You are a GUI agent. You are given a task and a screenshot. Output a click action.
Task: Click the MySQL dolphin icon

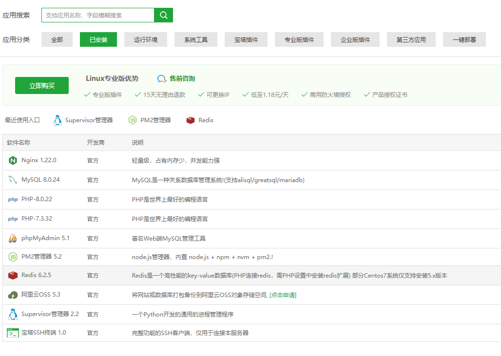pos(13,180)
